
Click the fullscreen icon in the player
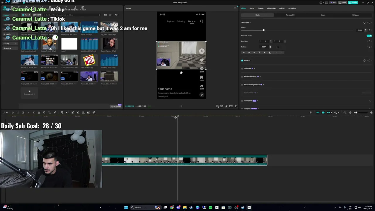236,106
